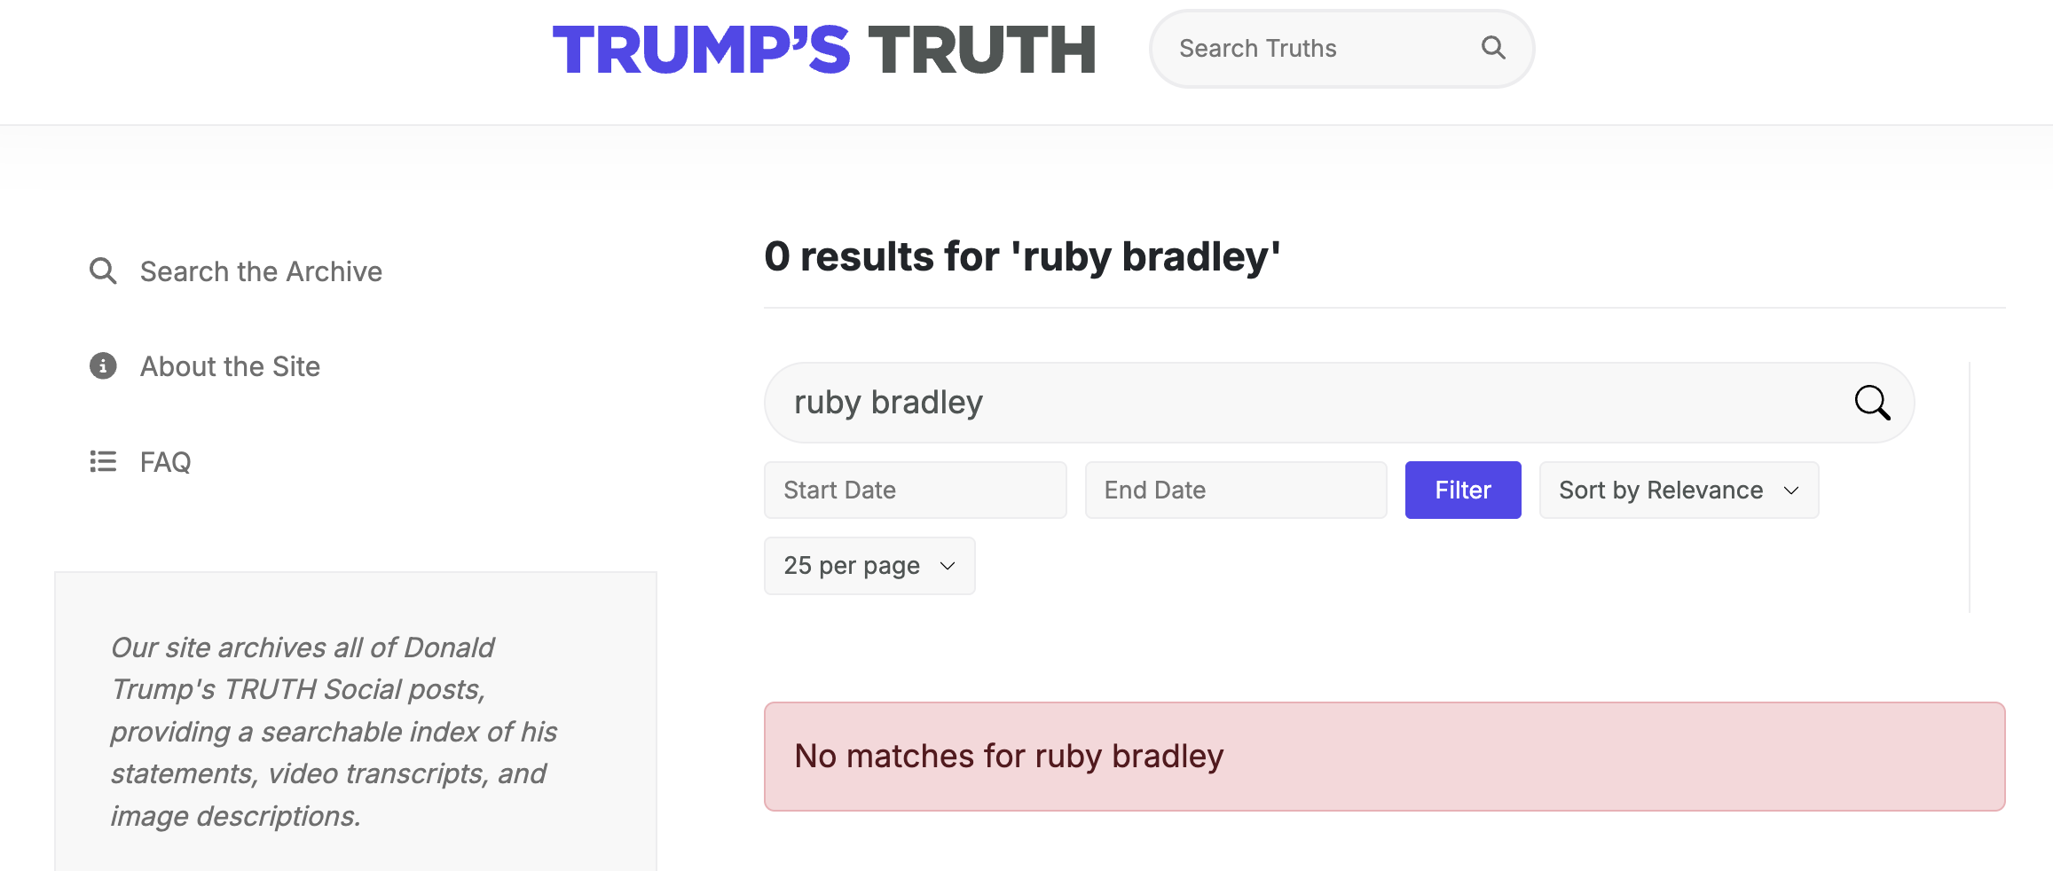Click the magnifier icon in ruby bradley field

pos(1872,403)
